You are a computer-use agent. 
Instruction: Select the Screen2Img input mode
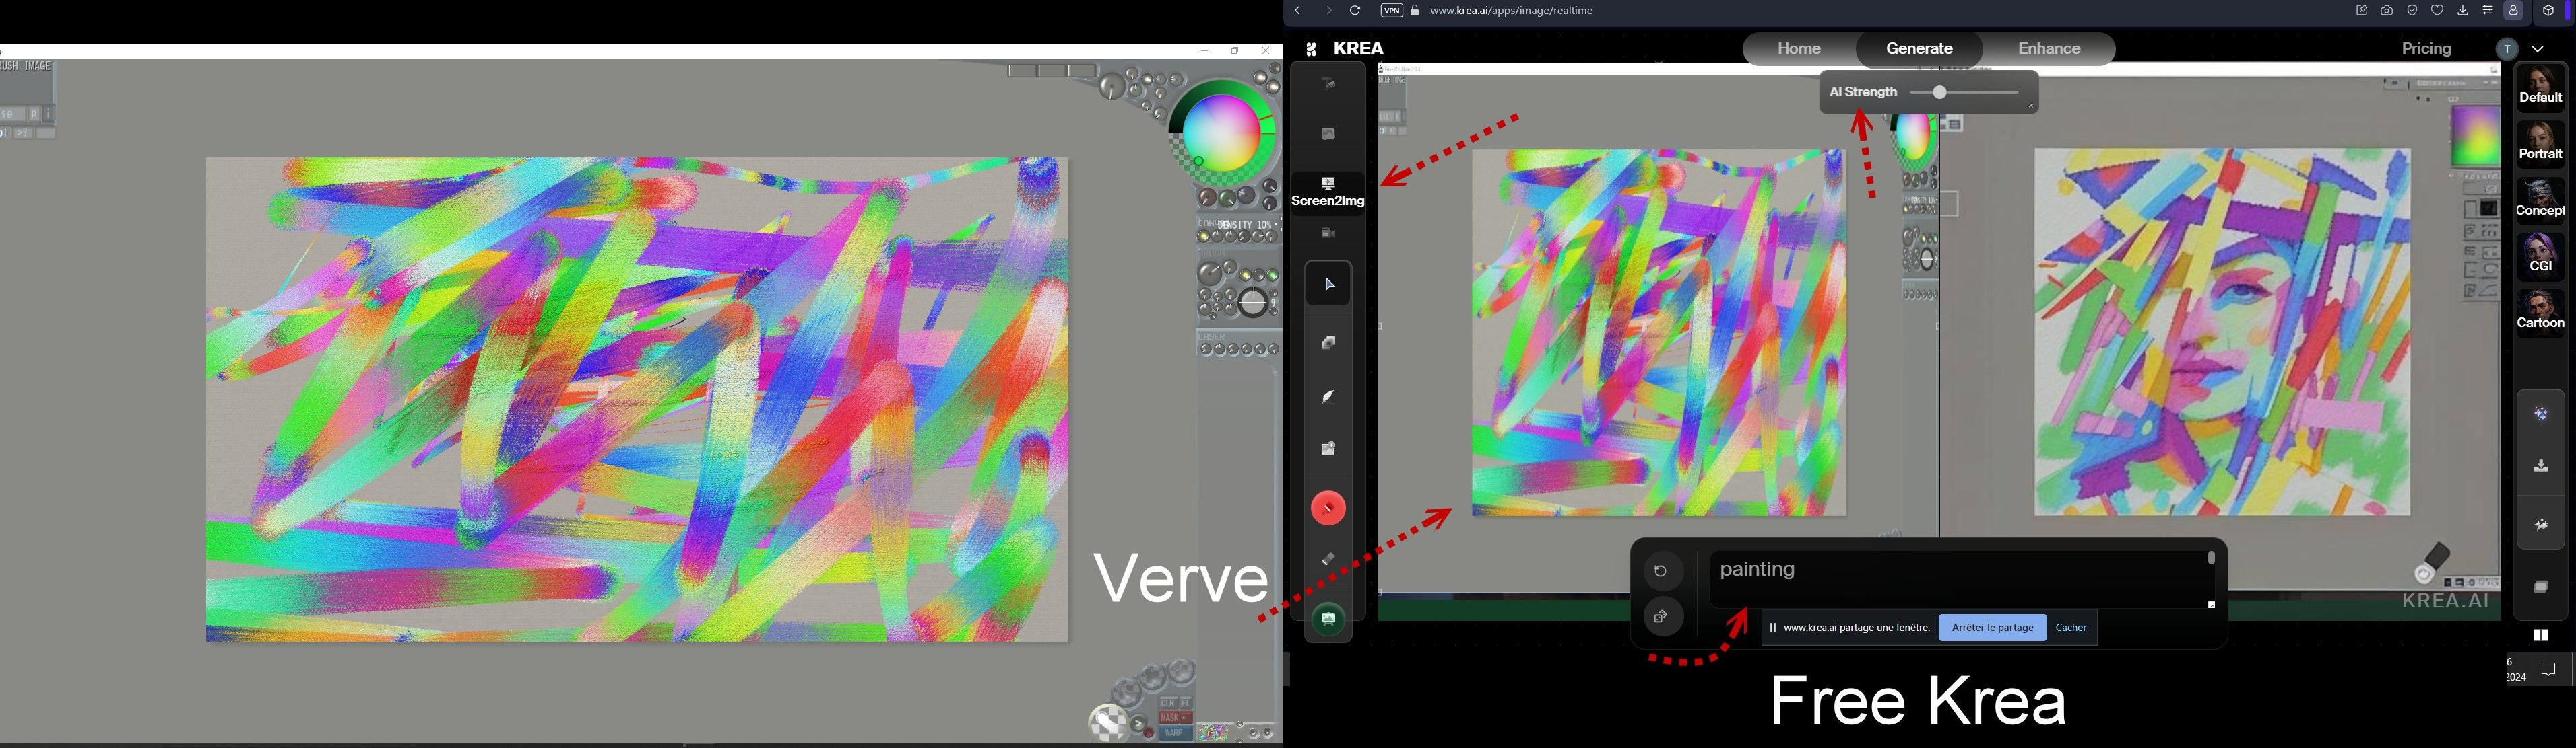point(1327,193)
